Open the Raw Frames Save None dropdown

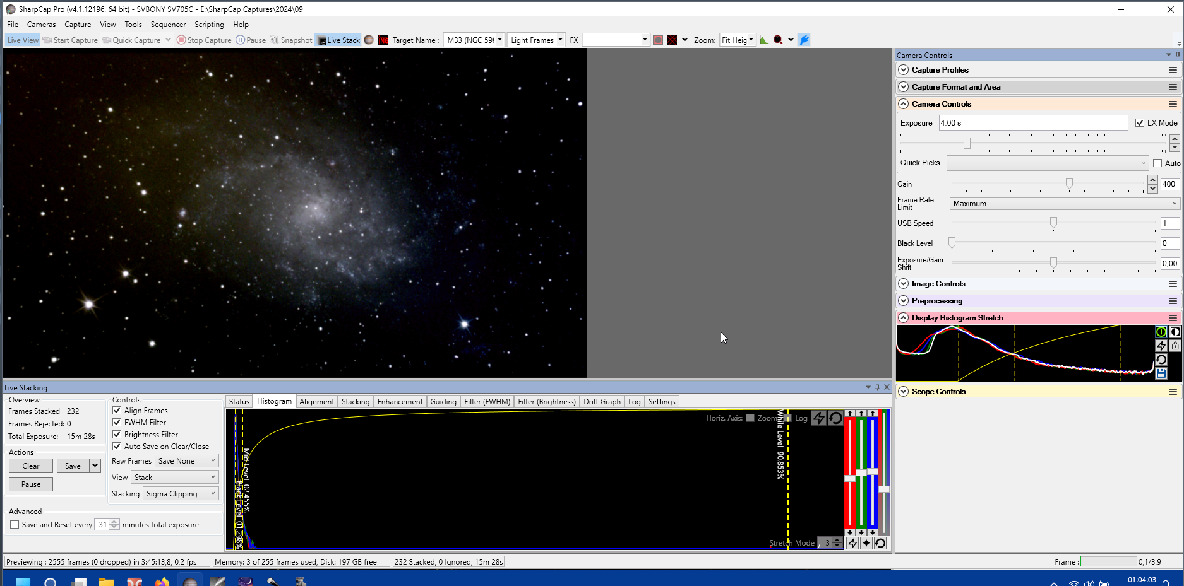(186, 461)
